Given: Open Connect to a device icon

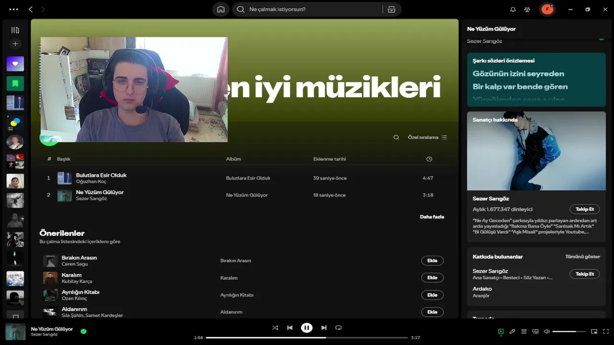Looking at the screenshot, I should pos(535,332).
